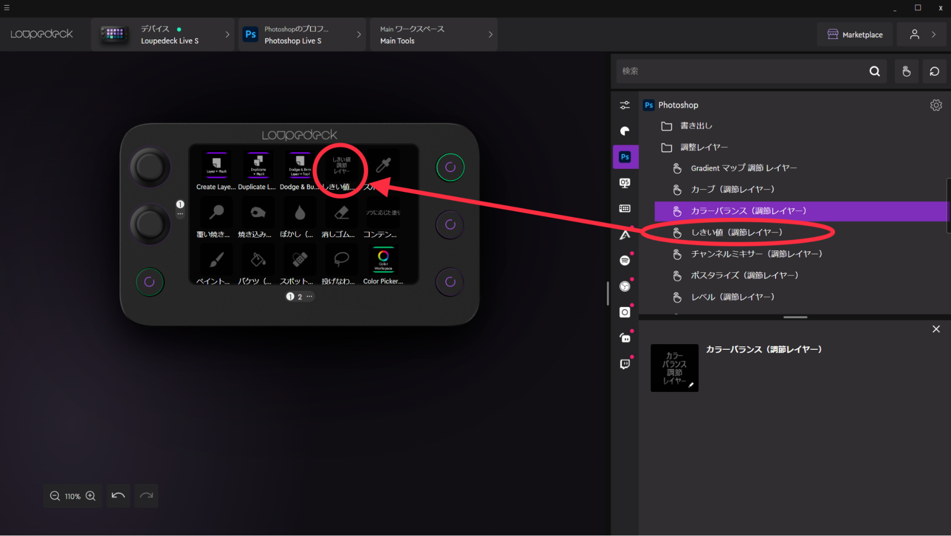The height and width of the screenshot is (536, 951).
Task: Zoom in the device view
Action: coord(90,496)
